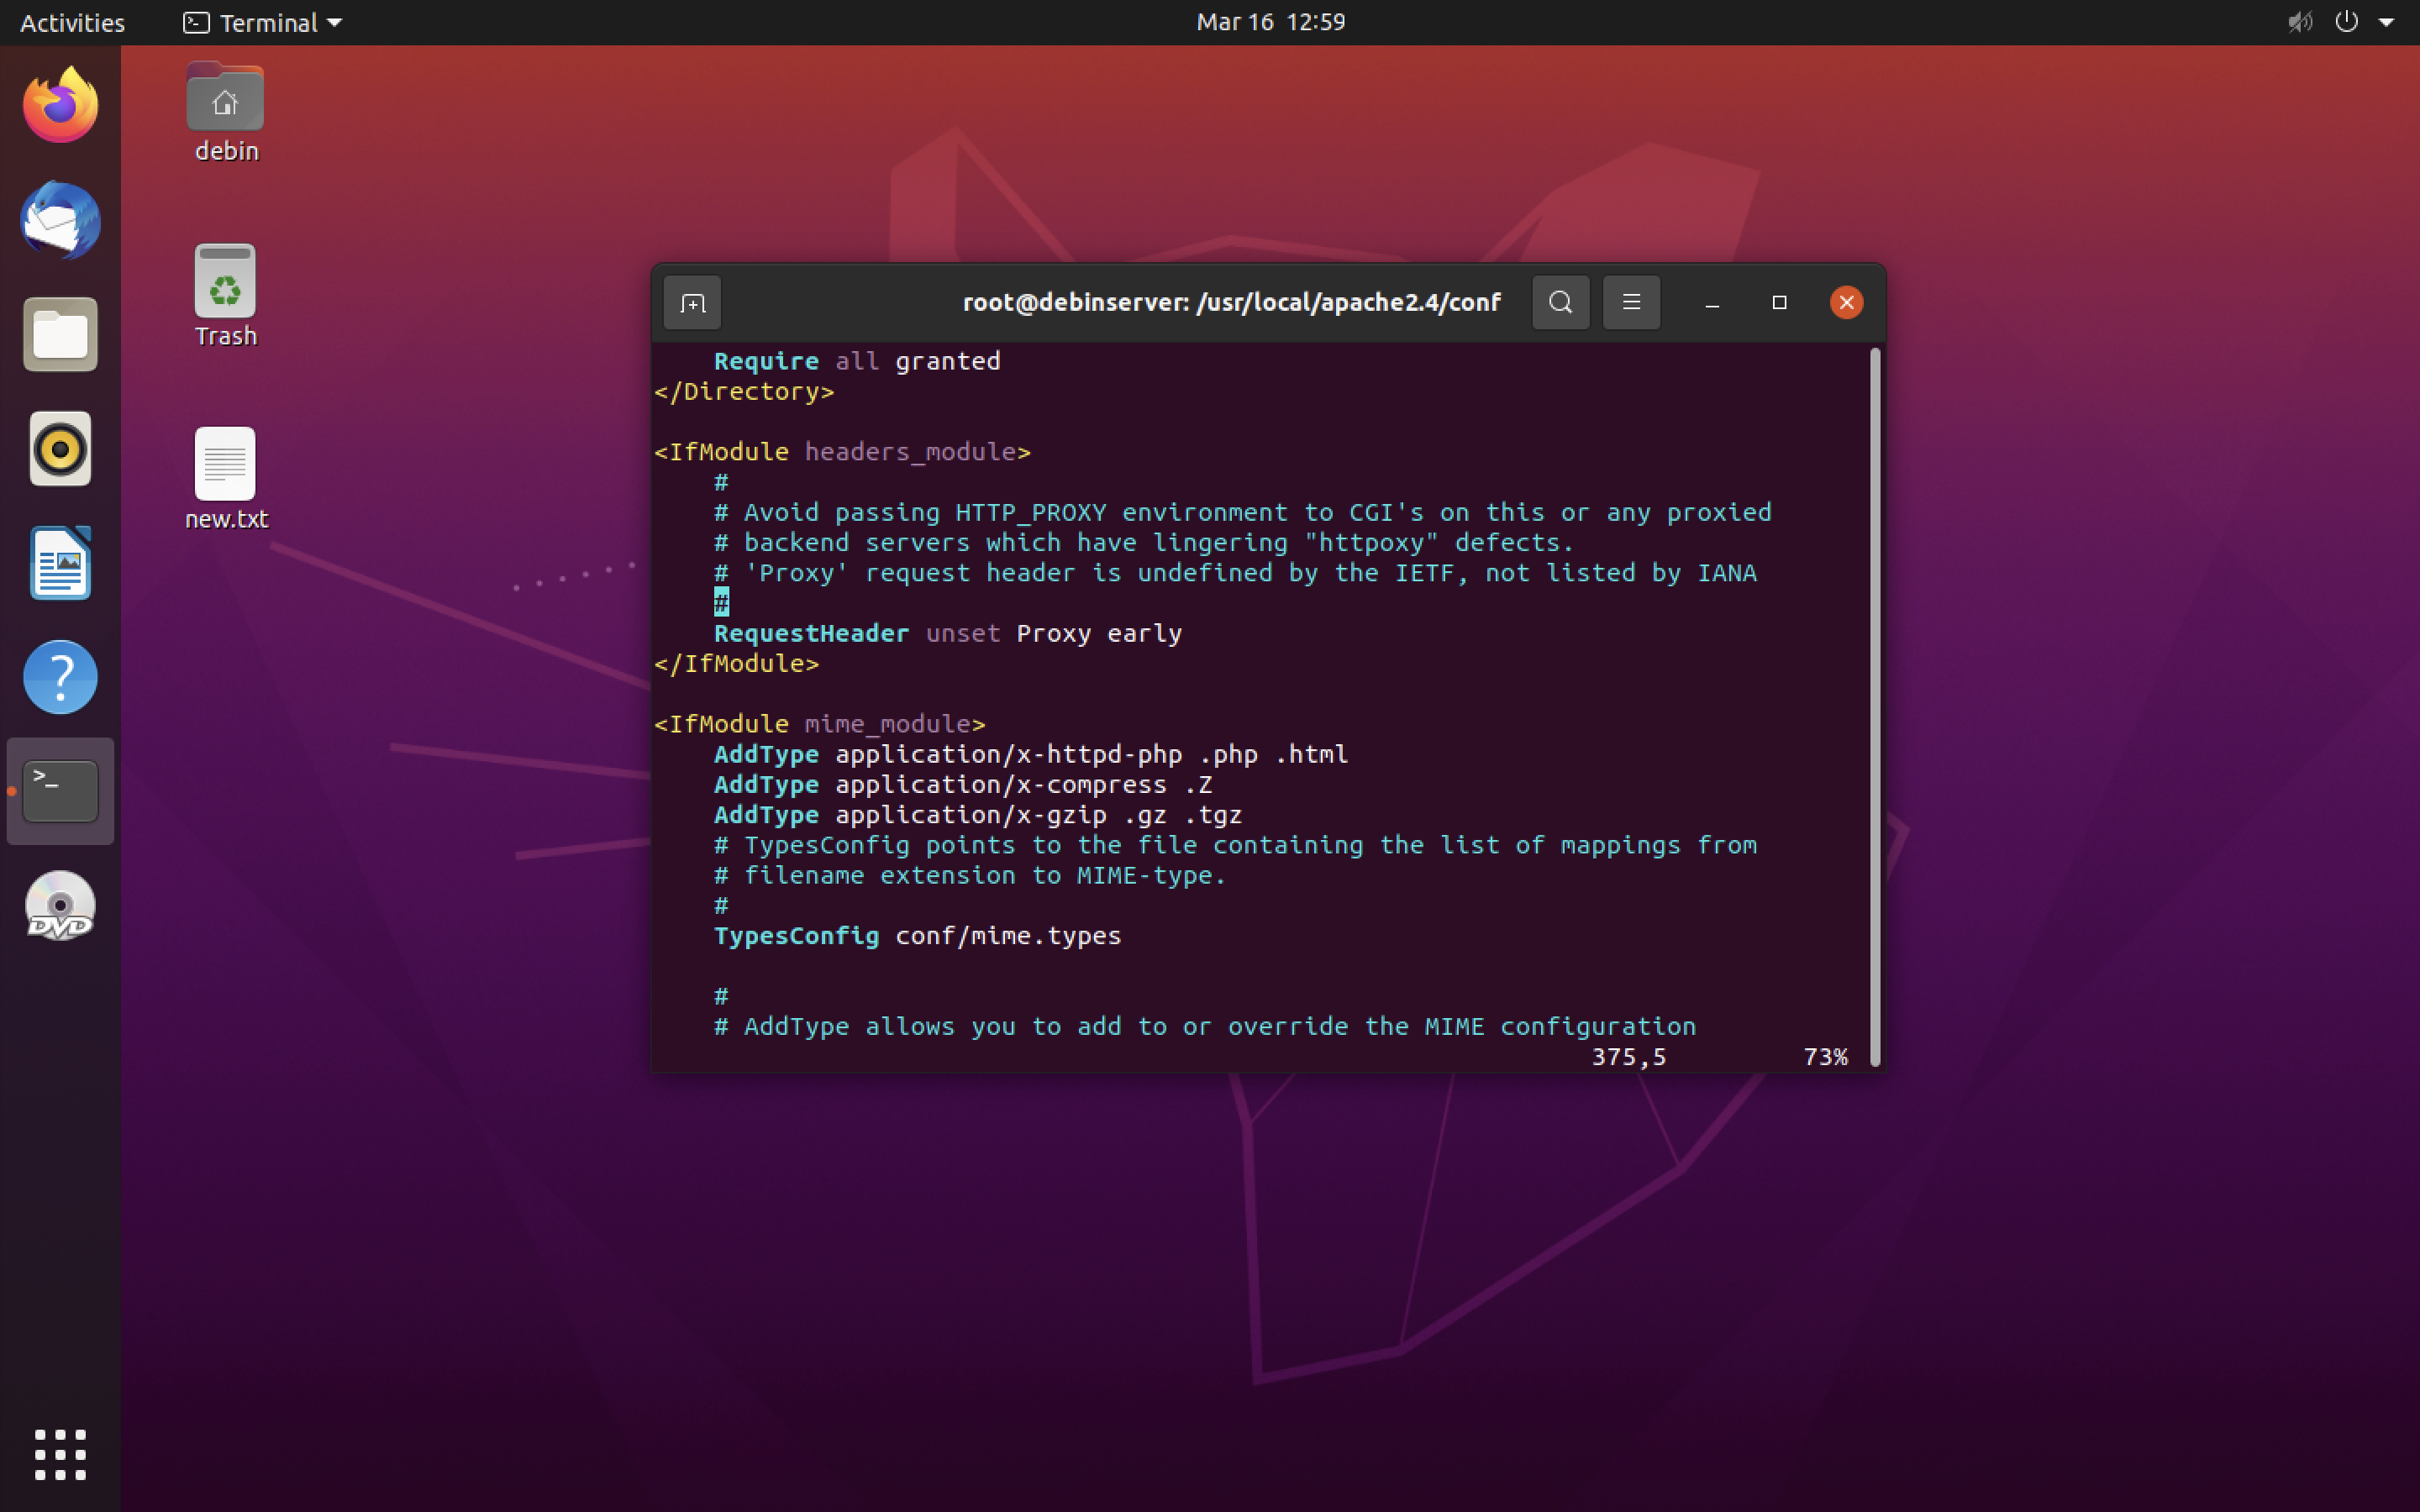Select the new.txt desktop file
This screenshot has width=2420, height=1512.
pyautogui.click(x=225, y=478)
